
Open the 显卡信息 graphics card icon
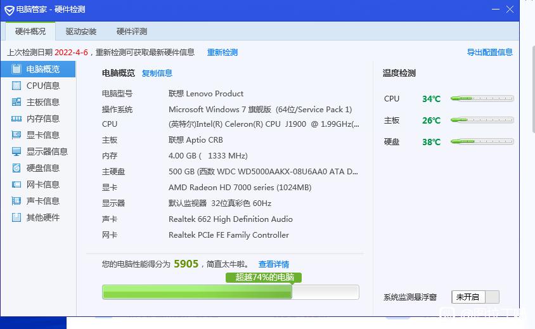[x=16, y=135]
